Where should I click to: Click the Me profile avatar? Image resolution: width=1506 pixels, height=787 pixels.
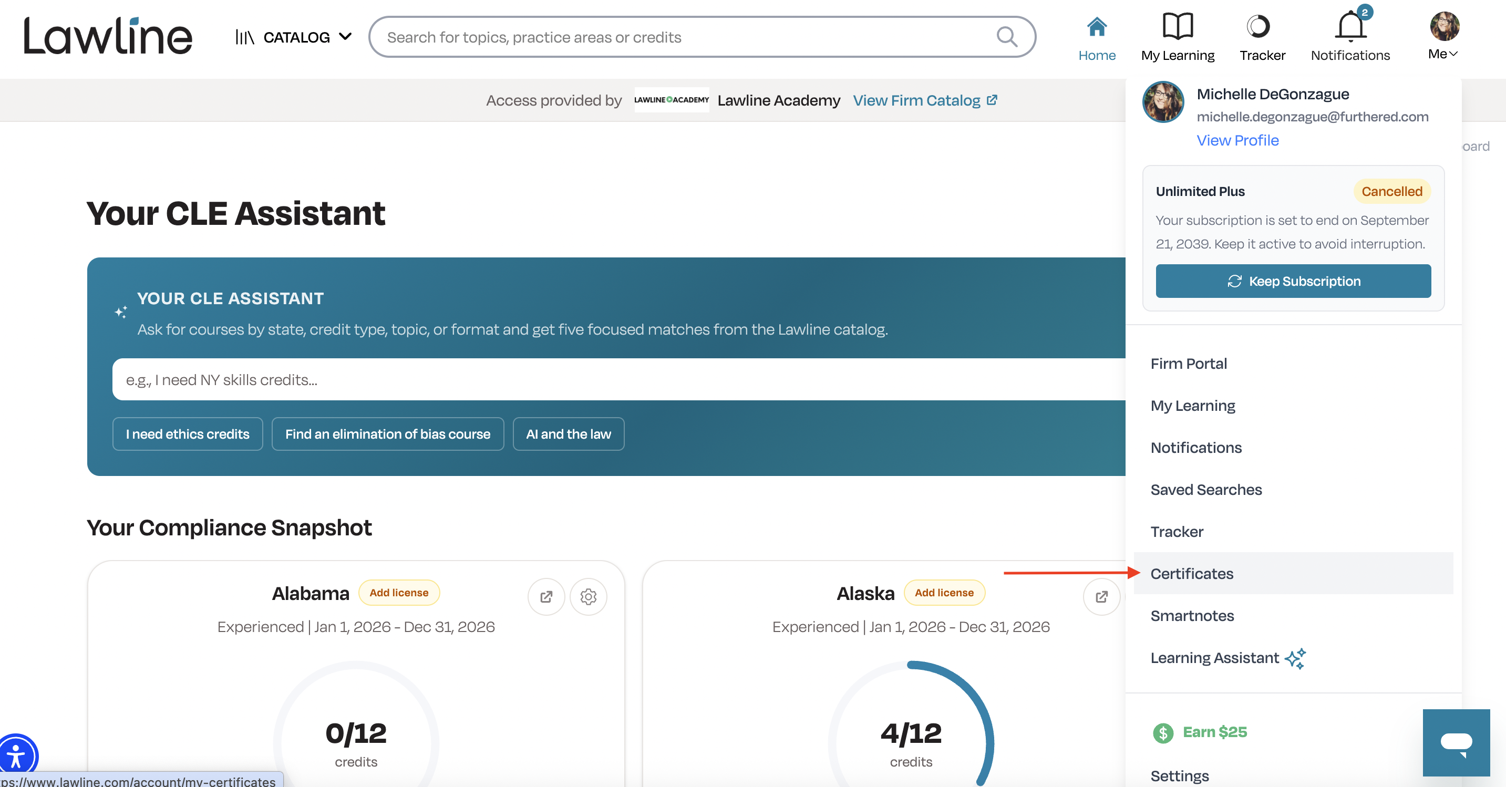tap(1445, 26)
